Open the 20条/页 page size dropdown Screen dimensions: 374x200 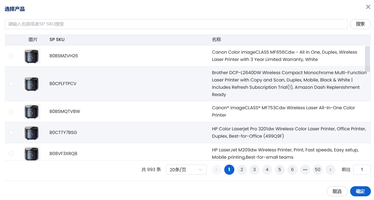click(x=186, y=170)
